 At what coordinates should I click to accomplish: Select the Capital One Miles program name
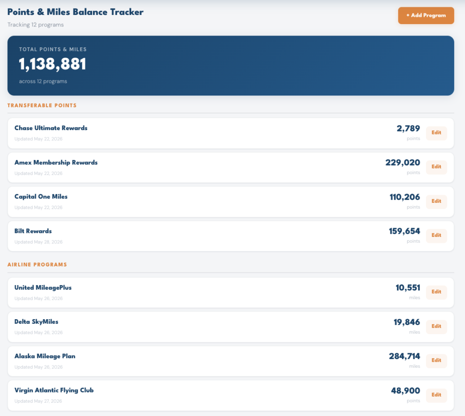tap(41, 196)
